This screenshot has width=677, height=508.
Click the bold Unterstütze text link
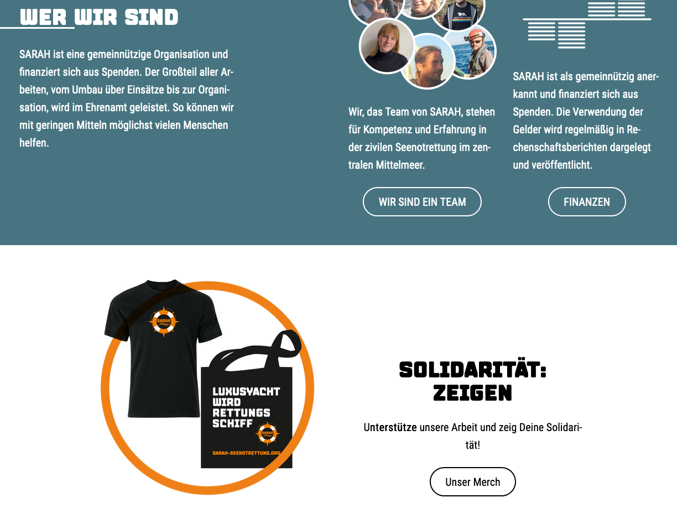[390, 428]
